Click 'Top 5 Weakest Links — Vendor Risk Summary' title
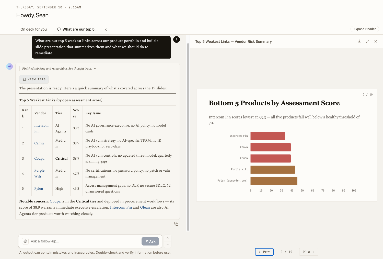Viewport: 383px width, 259px height. (x=234, y=42)
